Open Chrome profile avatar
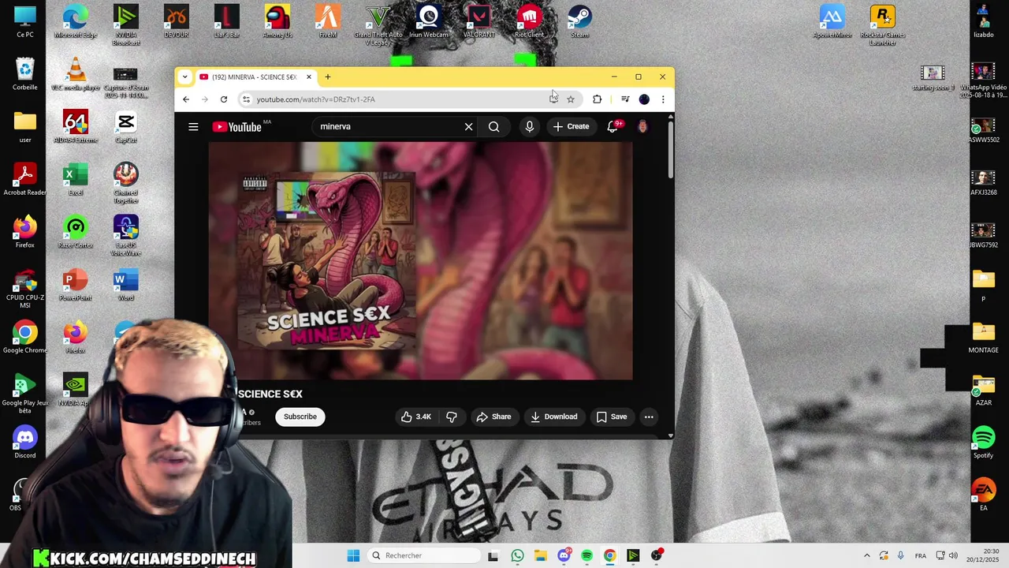The height and width of the screenshot is (568, 1009). pos(644,99)
